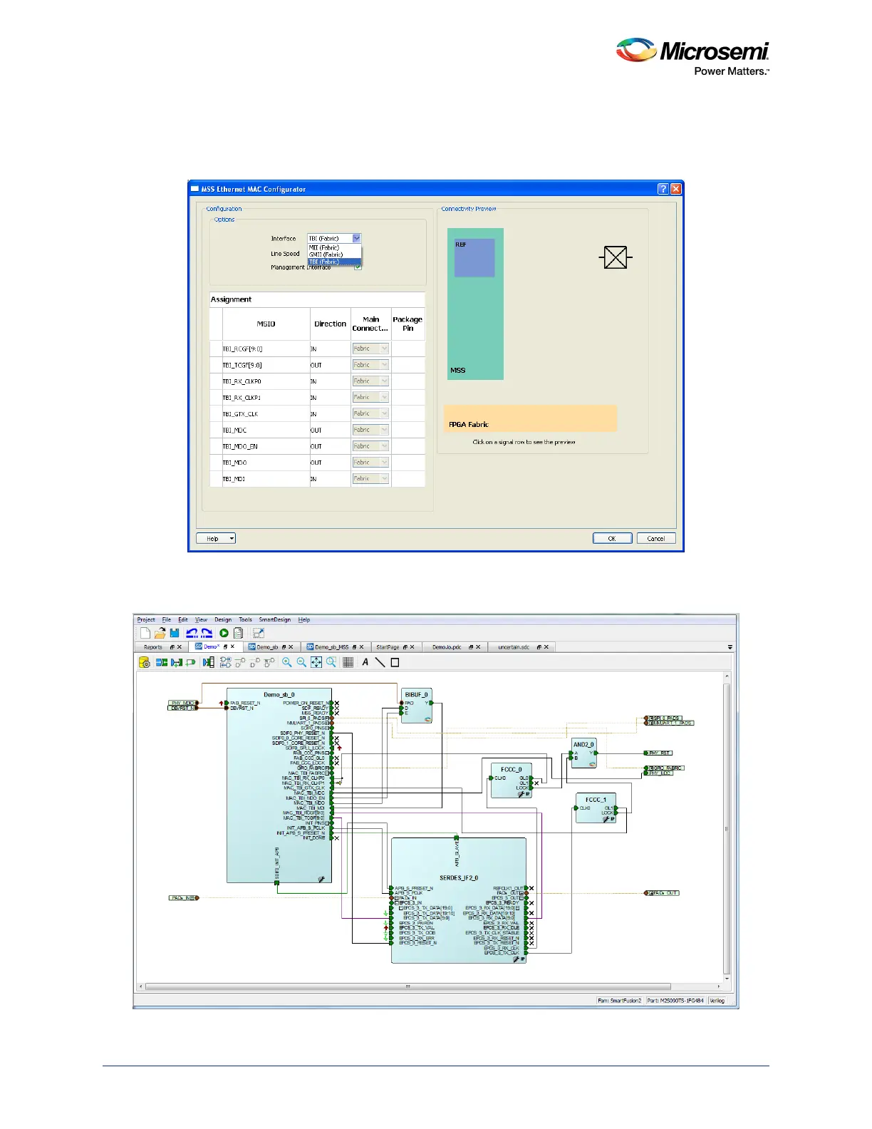Close the Reports tab with its X

tap(180, 647)
